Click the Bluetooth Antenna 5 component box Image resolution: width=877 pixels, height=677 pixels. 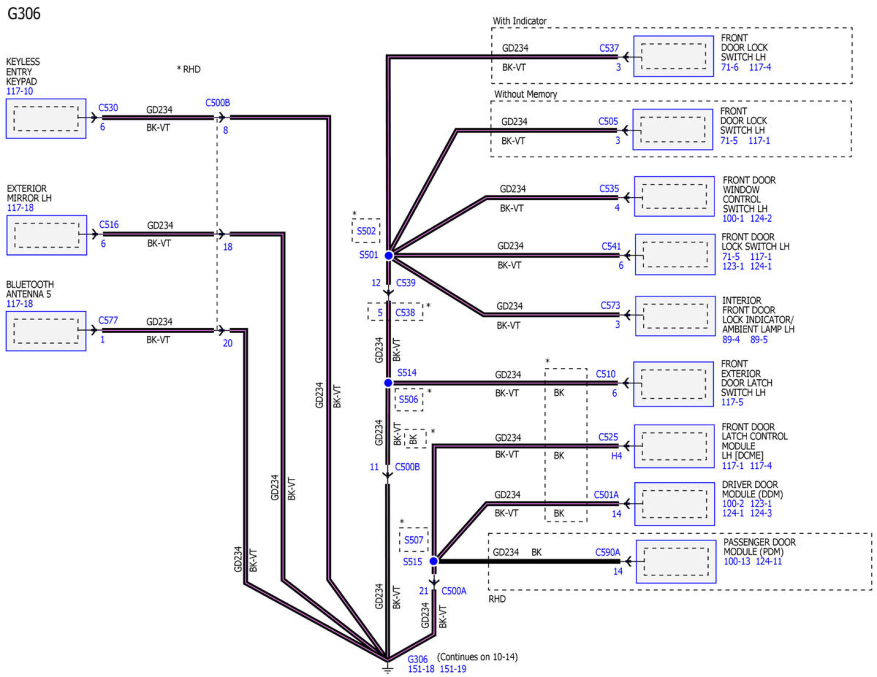[46, 330]
